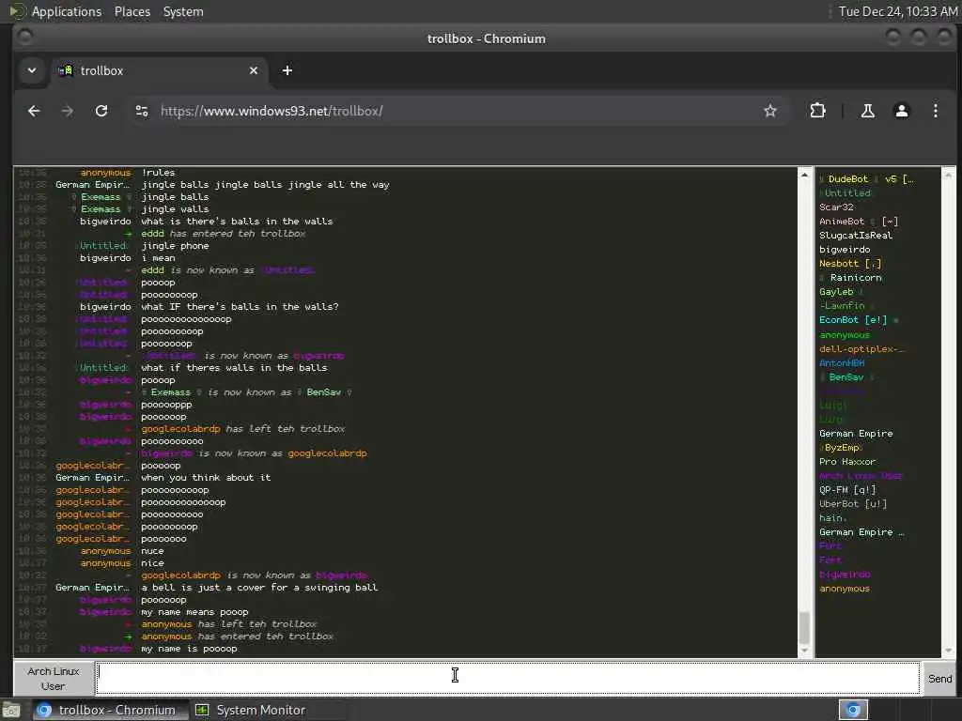Open a new browser tab
The height and width of the screenshot is (721, 962).
click(x=287, y=70)
